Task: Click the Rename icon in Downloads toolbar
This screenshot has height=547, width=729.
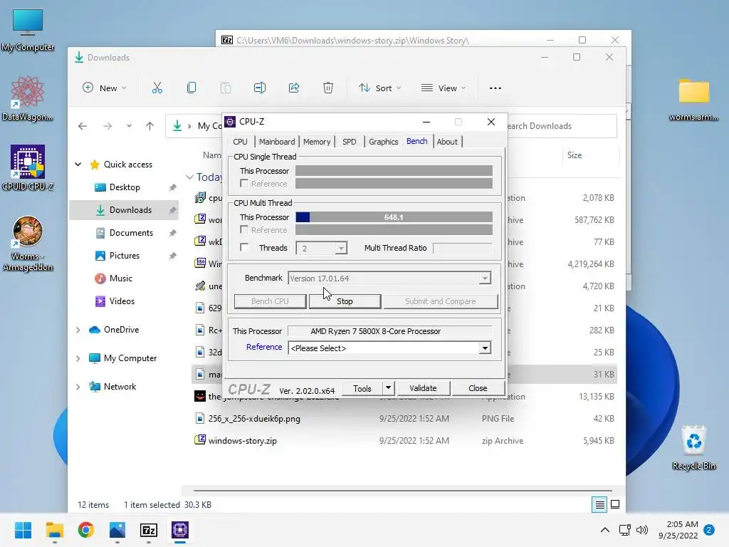Action: tap(259, 88)
